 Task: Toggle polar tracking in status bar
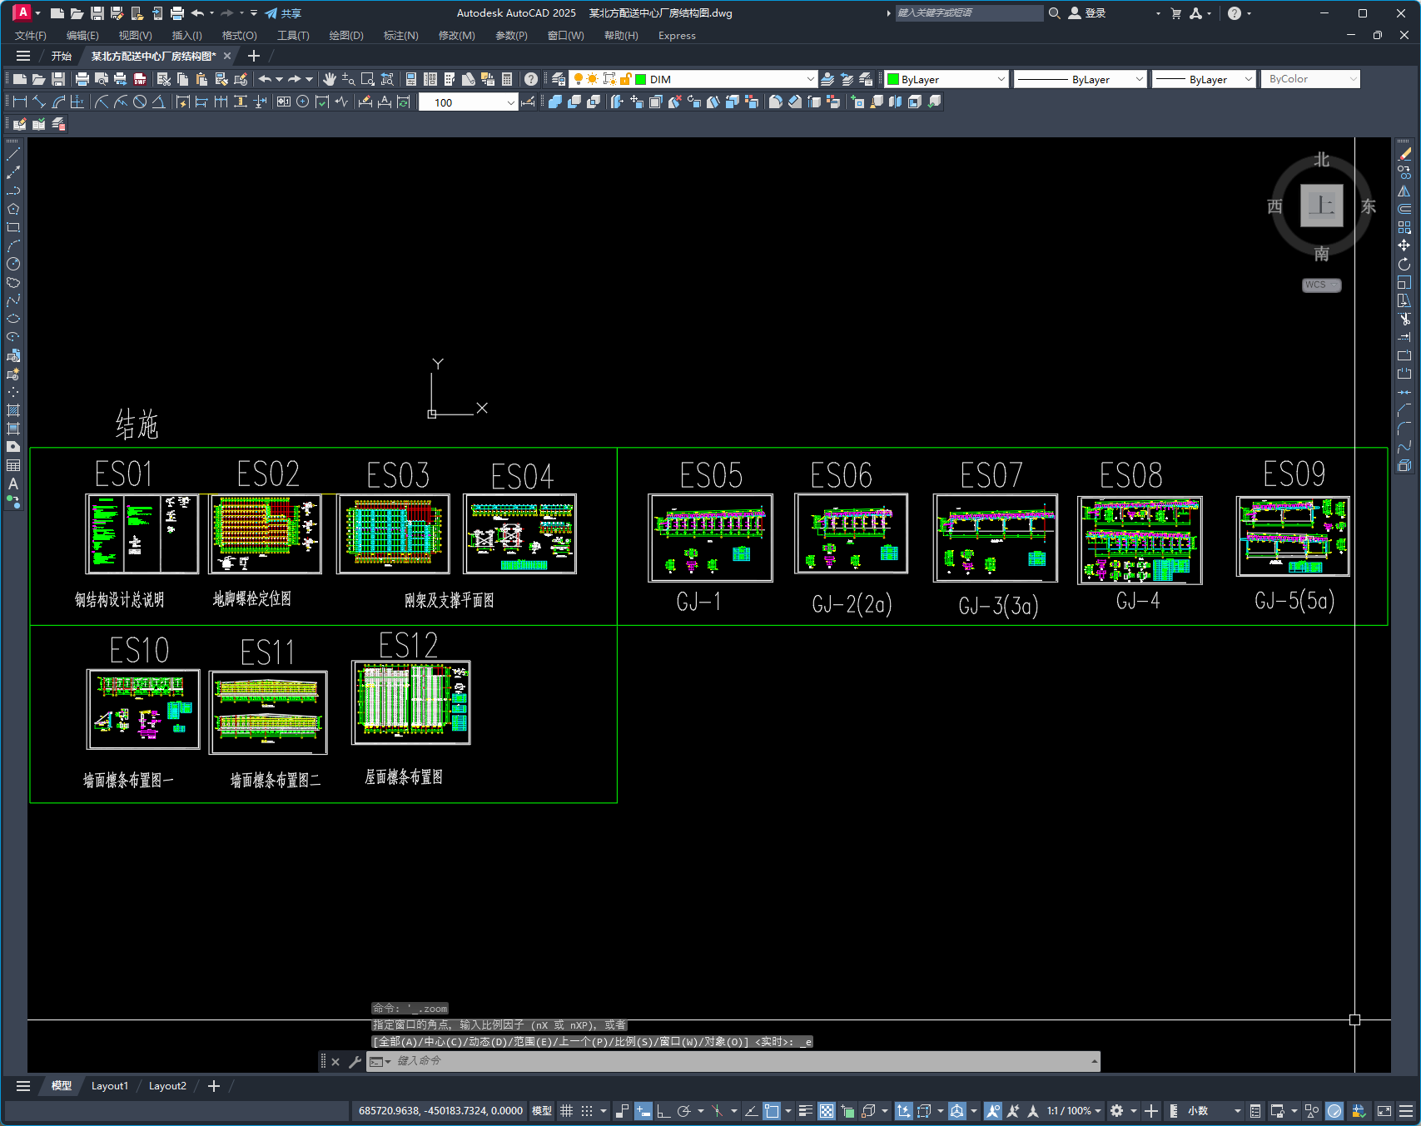(684, 1111)
